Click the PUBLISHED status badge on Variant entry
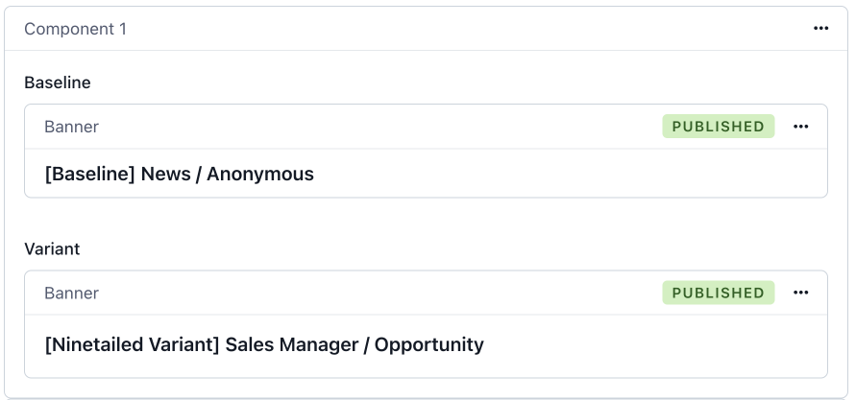 (718, 293)
